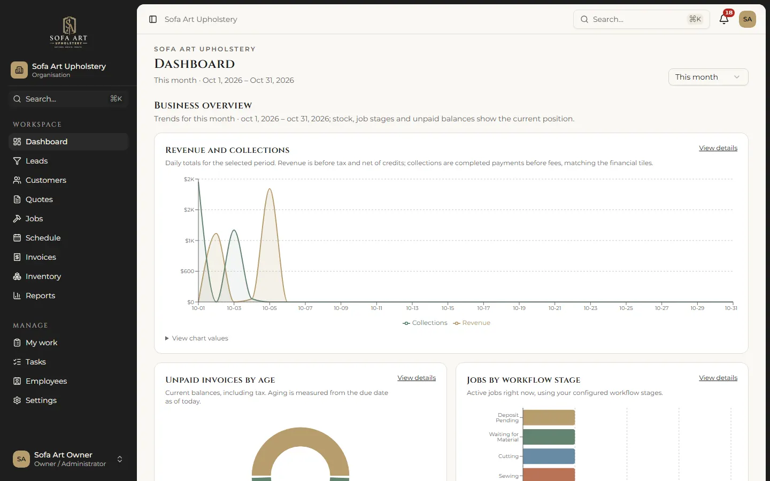The image size is (770, 481).
Task: Open the SA avatar in top bar
Action: pyautogui.click(x=748, y=19)
